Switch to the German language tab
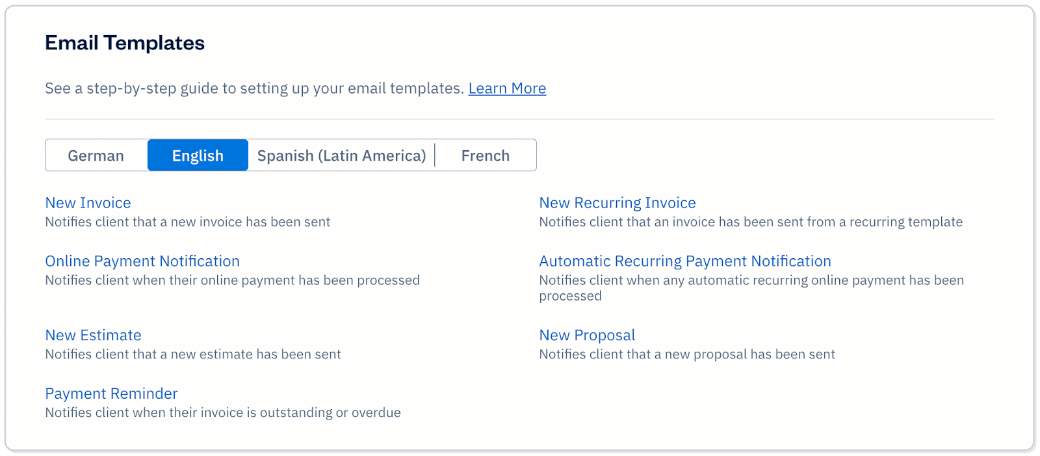The image size is (1040, 456). (x=96, y=155)
